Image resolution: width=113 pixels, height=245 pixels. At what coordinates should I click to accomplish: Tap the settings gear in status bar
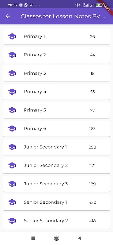point(21,5)
